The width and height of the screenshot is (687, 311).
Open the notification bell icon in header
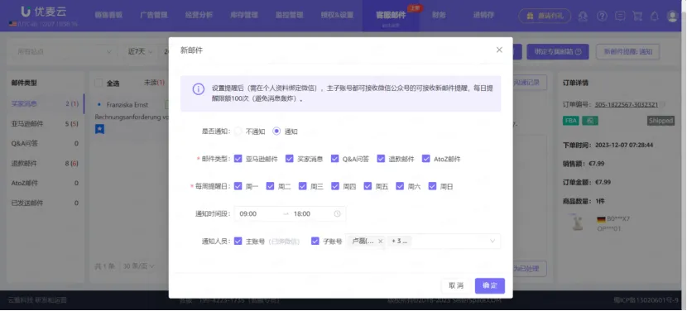pyautogui.click(x=654, y=16)
